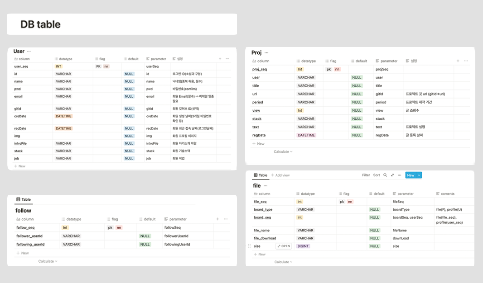Open the more options menu in file toolbar
Viewport: 483px width, 283px height.
click(399, 175)
